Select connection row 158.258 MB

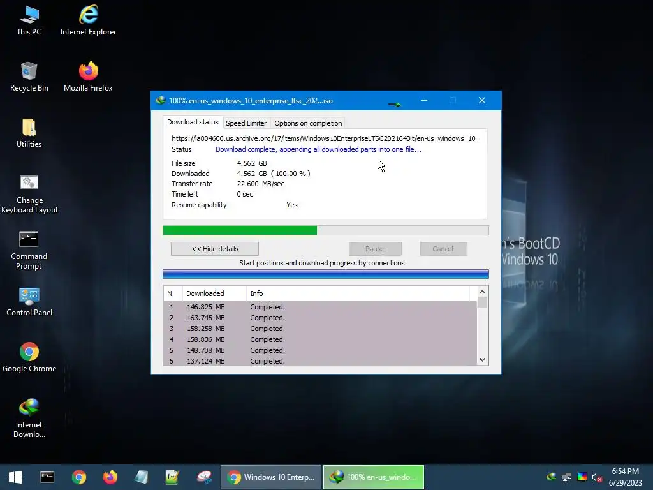(x=320, y=329)
